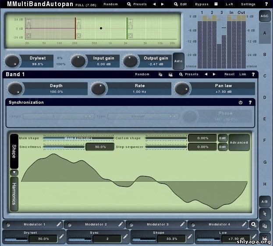Viewport: 273px width, 246px height.
Task: Enable the AGC automatic gain control
Action: (264, 15)
